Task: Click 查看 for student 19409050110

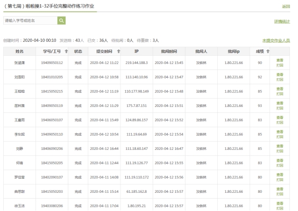Action: point(280,132)
